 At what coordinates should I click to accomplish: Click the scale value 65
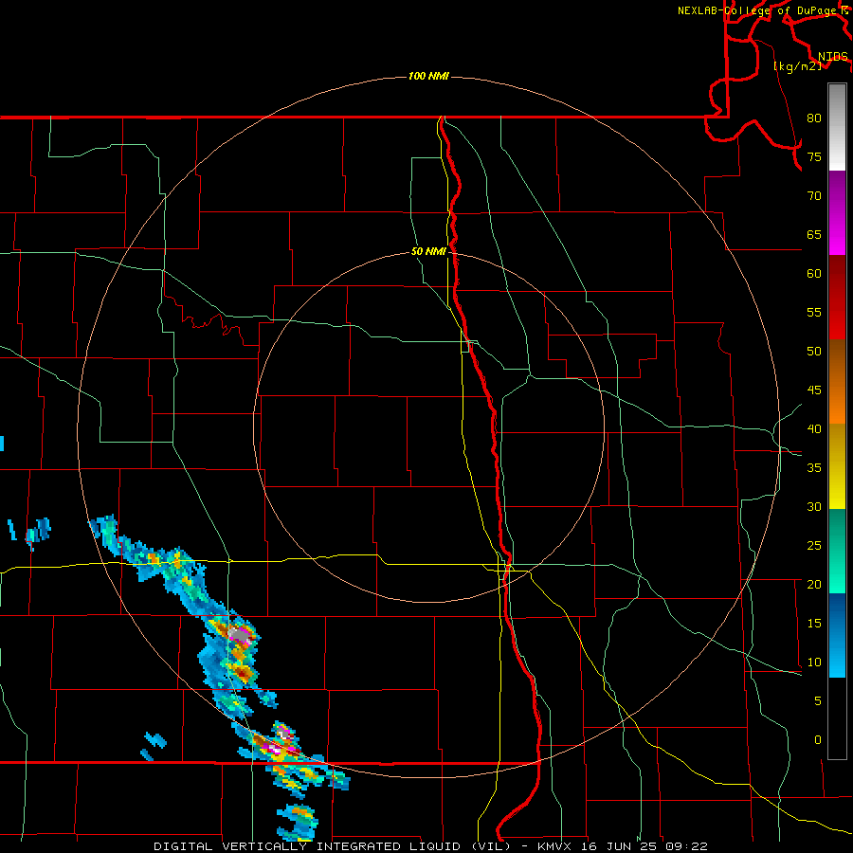814,235
